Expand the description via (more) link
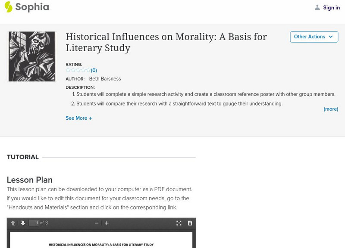Viewport: 345px width, 248px height. (x=331, y=109)
